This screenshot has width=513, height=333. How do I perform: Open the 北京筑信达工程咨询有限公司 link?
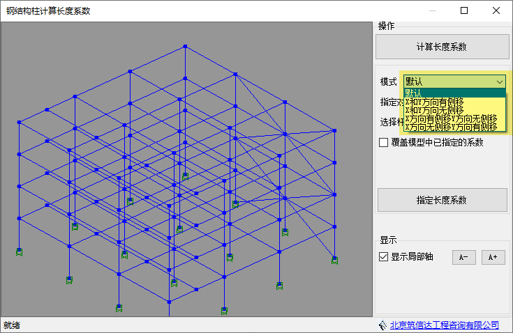point(443,325)
